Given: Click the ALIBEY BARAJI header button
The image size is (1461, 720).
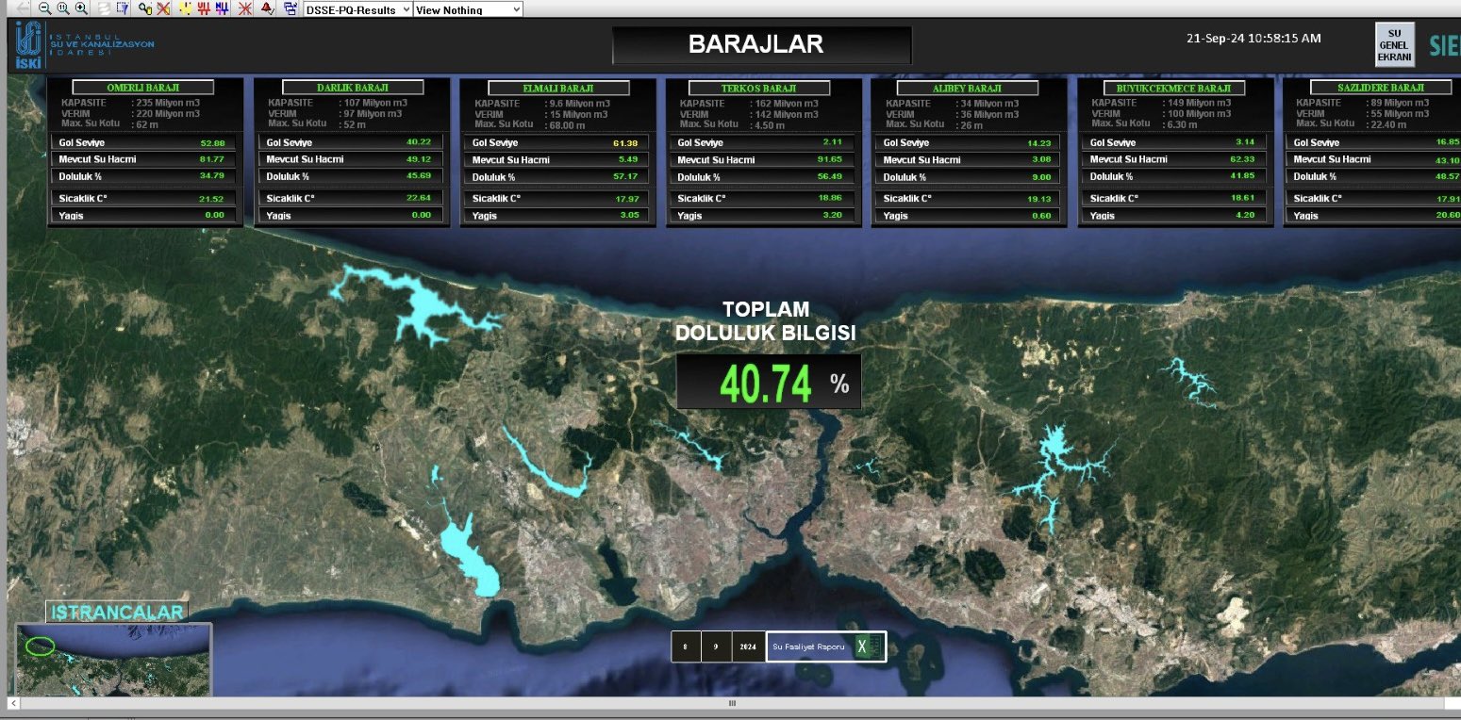Looking at the screenshot, I should [968, 88].
